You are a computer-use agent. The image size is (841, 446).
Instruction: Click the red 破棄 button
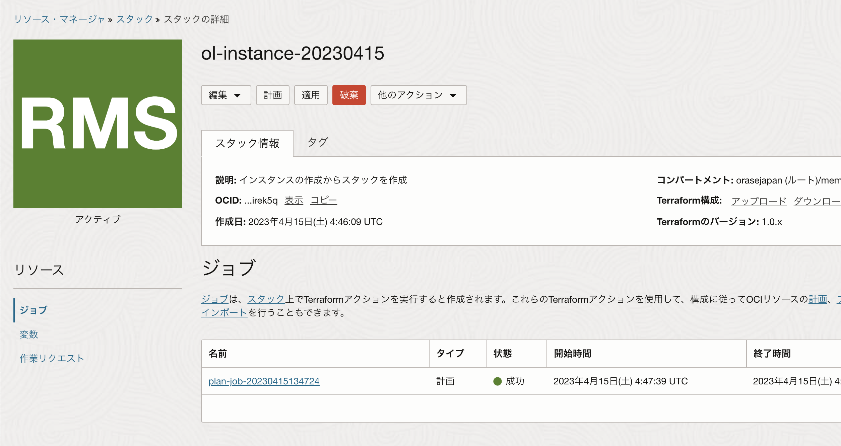coord(349,95)
